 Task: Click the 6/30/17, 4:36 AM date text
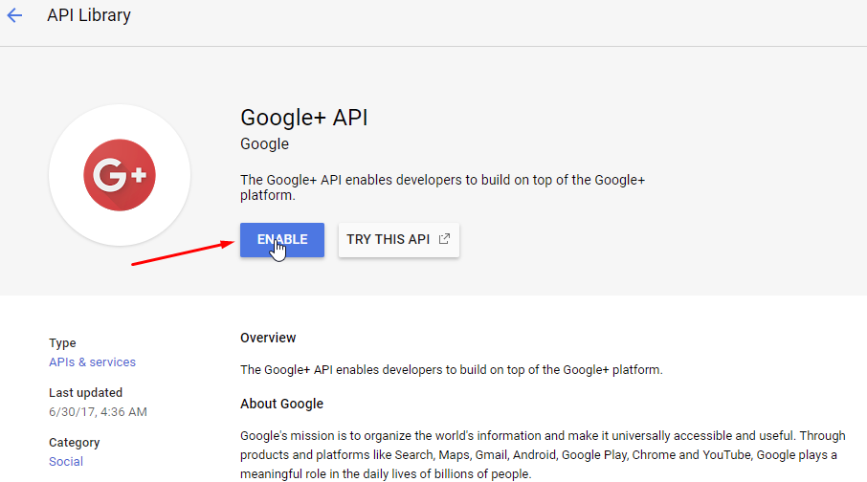(x=98, y=412)
